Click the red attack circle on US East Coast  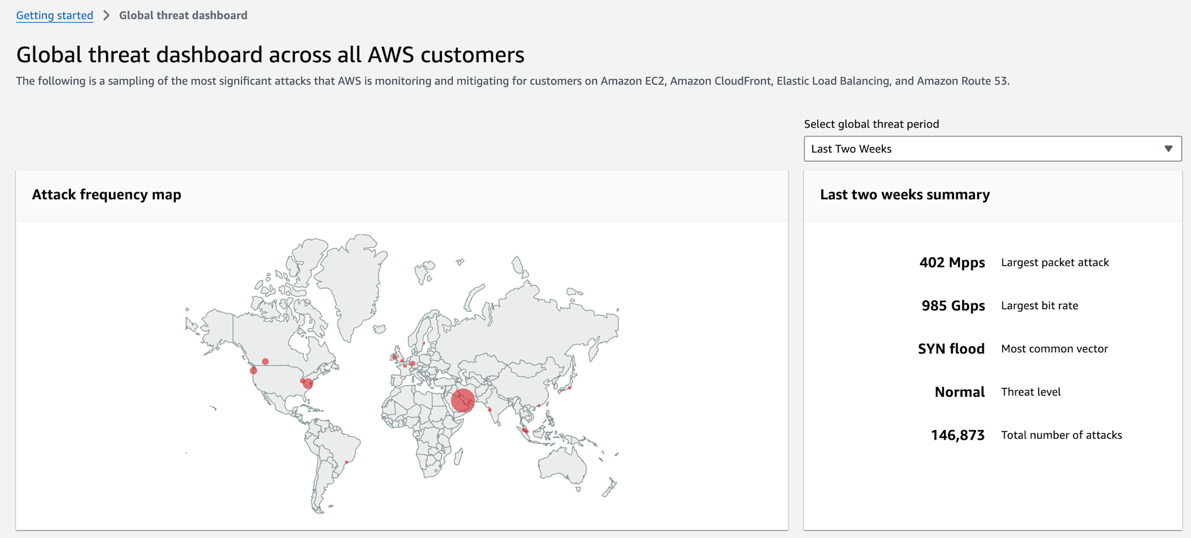308,384
